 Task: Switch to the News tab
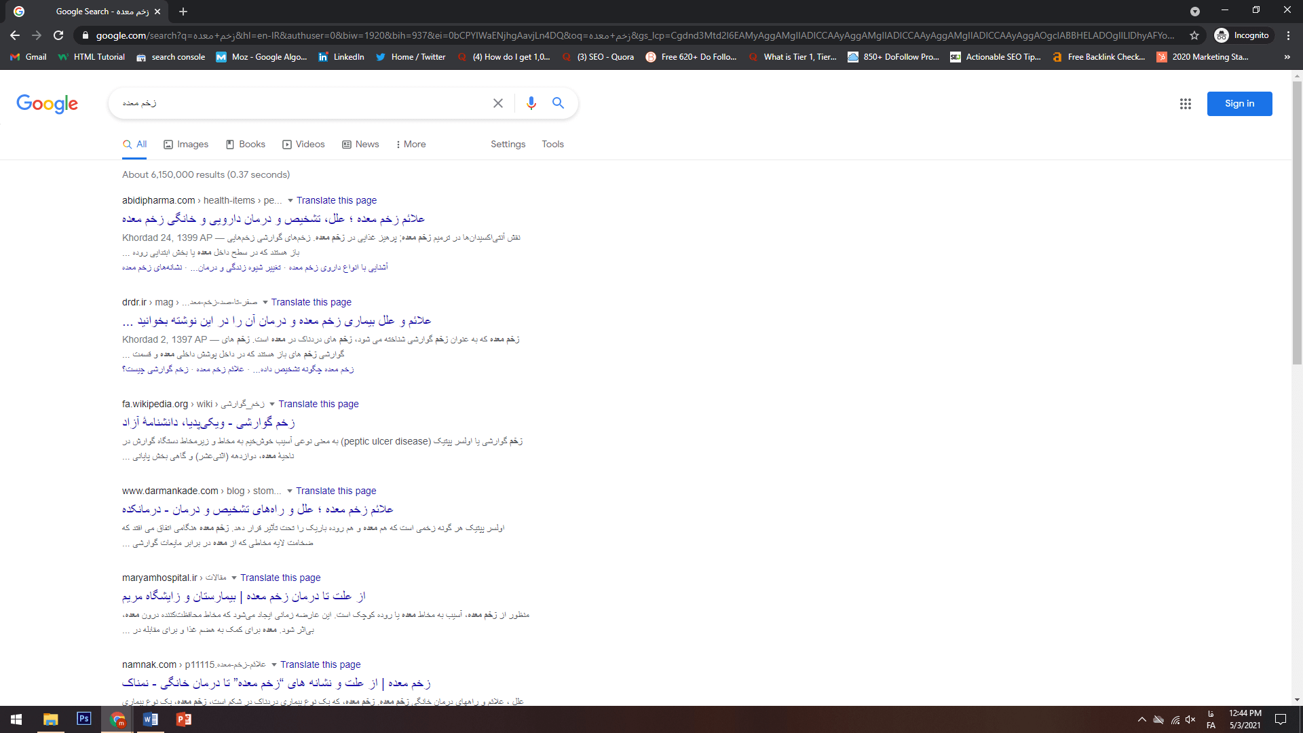click(360, 145)
